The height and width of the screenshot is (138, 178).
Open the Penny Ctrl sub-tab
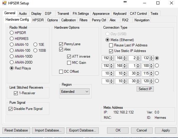(99, 20)
